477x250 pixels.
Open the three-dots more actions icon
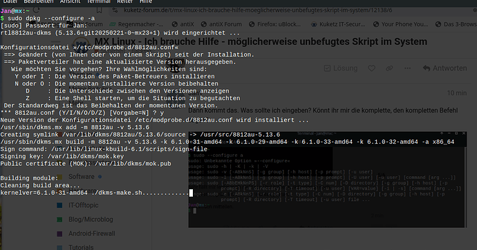(407, 68)
